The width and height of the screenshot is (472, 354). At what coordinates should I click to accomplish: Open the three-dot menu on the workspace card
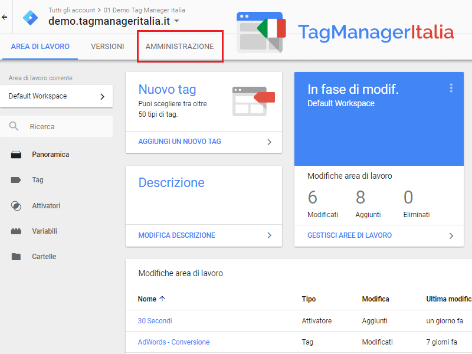[451, 87]
